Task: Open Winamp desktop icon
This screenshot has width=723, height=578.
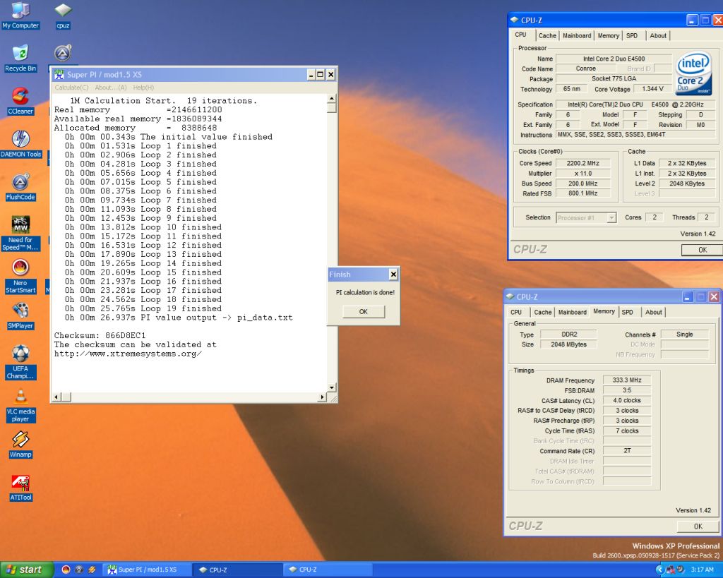Action: [x=20, y=445]
